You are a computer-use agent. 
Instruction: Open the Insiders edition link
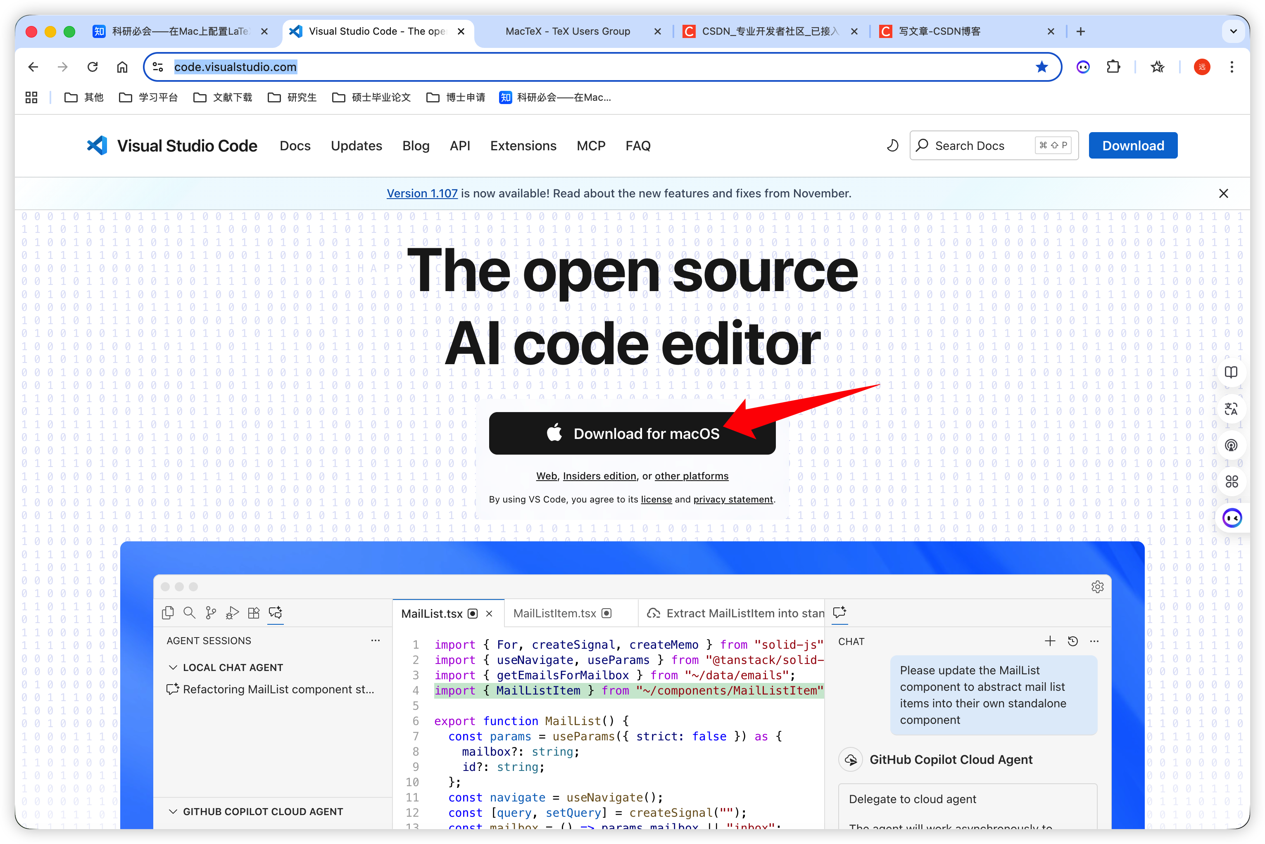click(599, 476)
